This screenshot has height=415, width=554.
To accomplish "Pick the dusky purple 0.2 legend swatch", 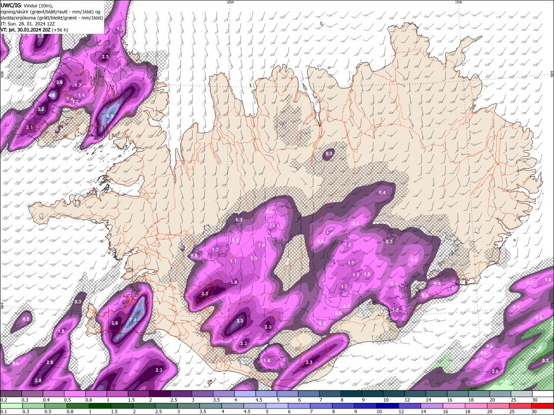I will pyautogui.click(x=11, y=394).
